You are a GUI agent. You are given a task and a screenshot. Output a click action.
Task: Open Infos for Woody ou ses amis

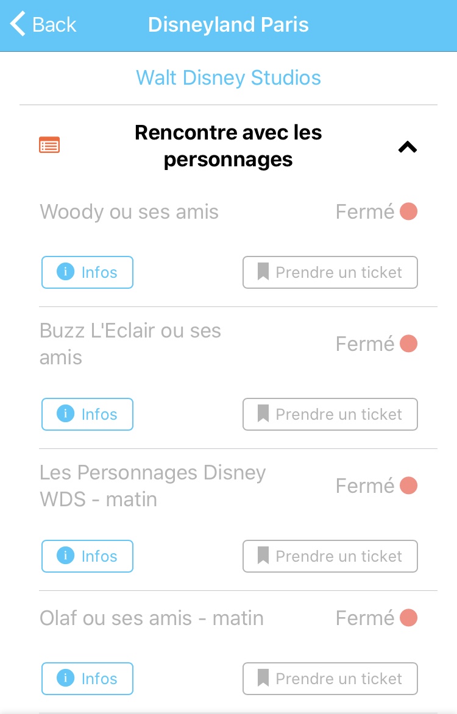87,272
